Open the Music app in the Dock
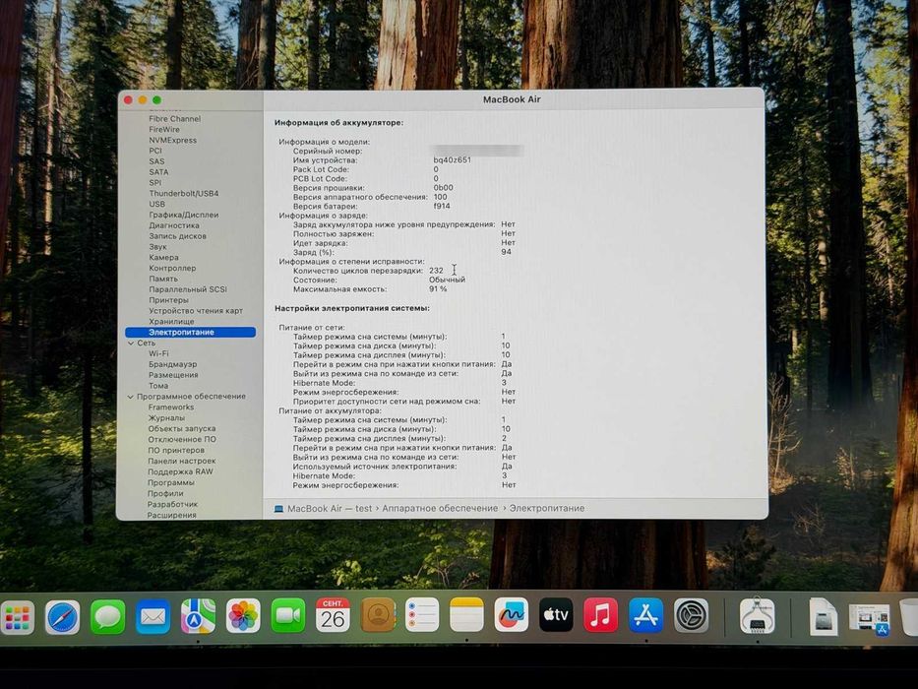Screen dimensions: 918x689 (x=600, y=615)
